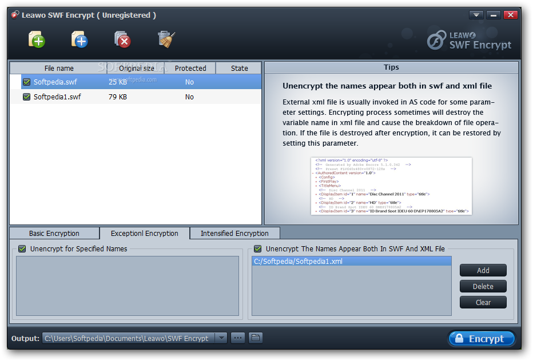
Task: Click the Remove file icon with red X
Action: point(122,40)
